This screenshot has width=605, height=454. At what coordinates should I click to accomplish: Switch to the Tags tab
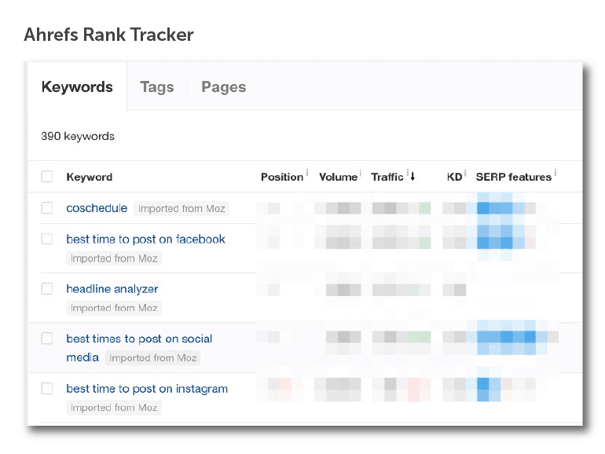coord(156,86)
